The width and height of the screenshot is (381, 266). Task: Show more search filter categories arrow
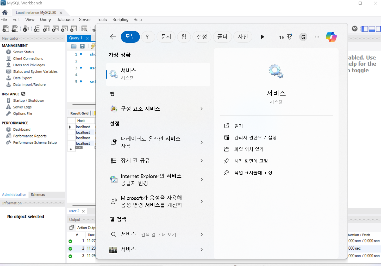point(262,37)
